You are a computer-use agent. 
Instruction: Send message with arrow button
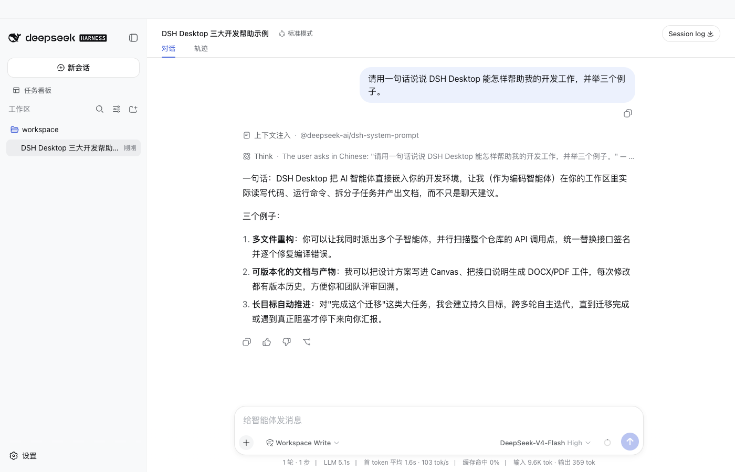630,442
